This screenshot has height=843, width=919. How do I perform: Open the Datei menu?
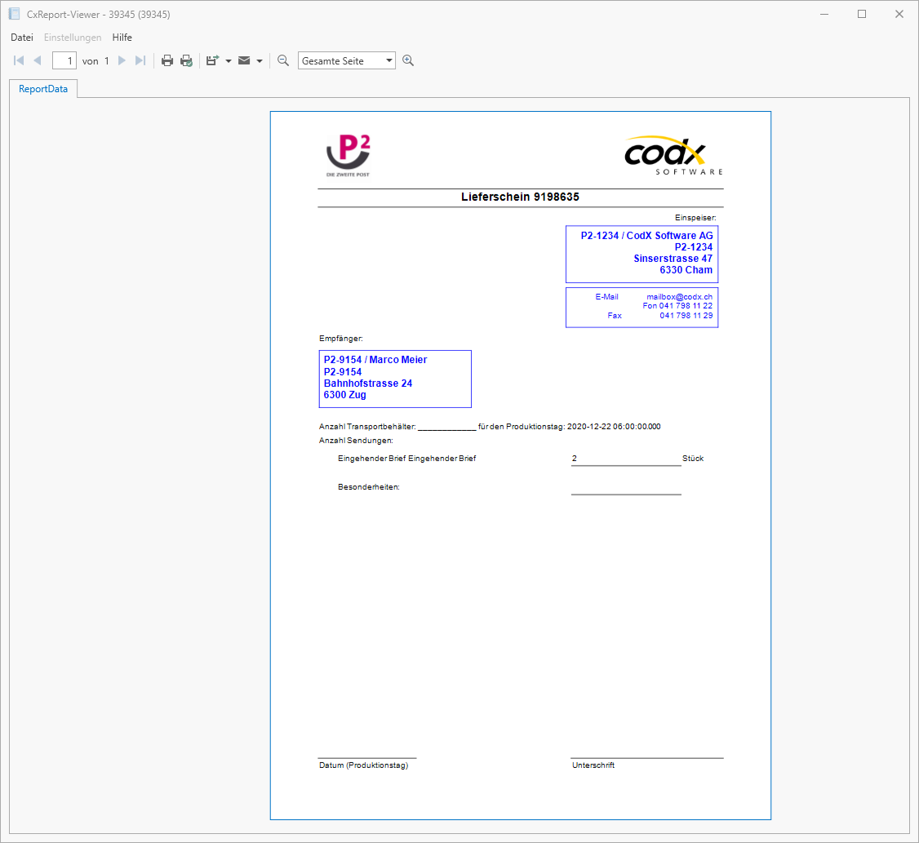21,37
